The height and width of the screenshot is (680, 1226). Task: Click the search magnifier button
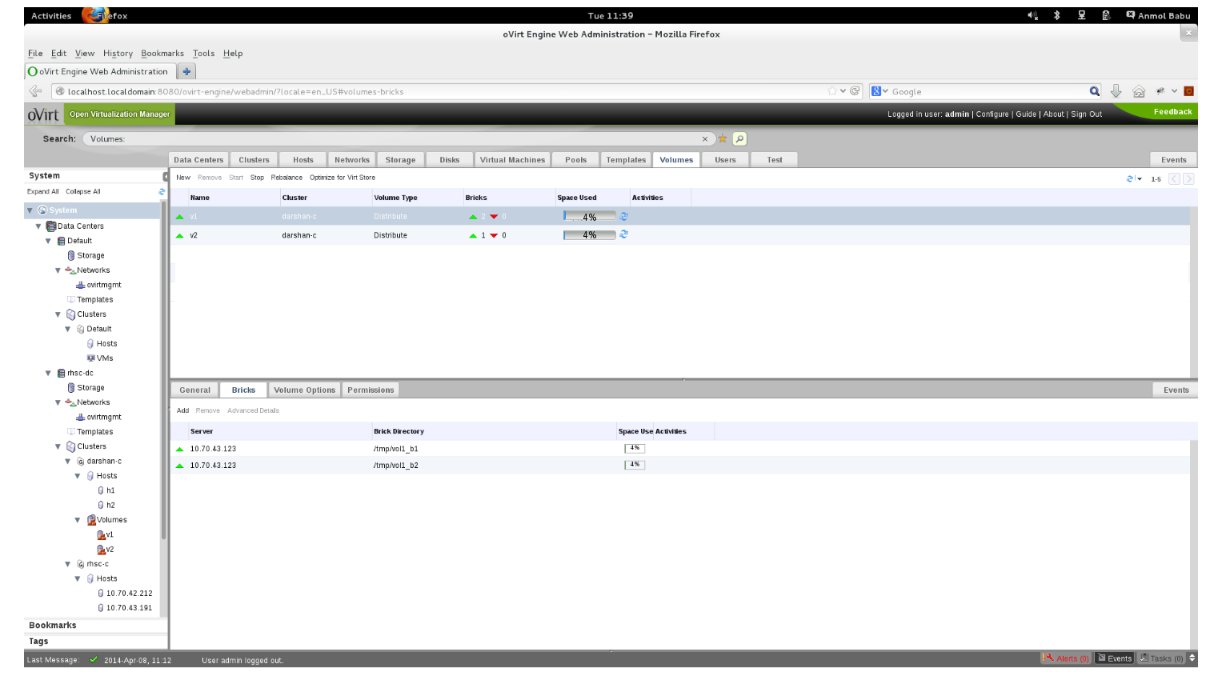point(739,139)
